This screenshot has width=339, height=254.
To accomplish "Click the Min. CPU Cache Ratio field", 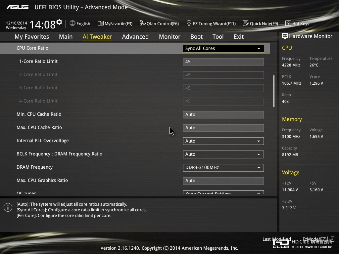I will pos(223,115).
